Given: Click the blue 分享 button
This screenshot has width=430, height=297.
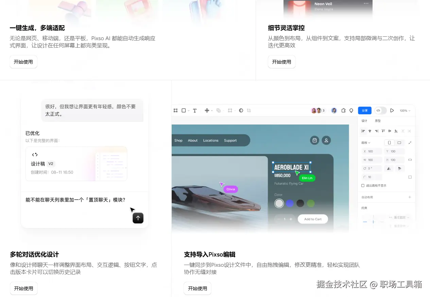Looking at the screenshot, I should (365, 111).
